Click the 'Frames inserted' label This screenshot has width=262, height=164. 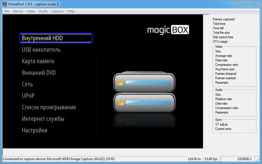(225, 78)
